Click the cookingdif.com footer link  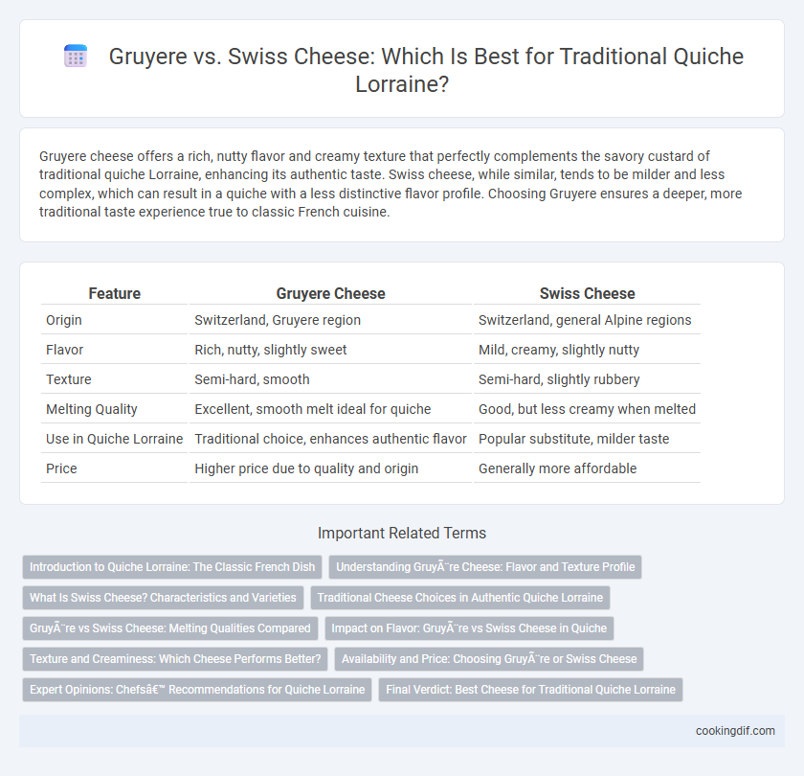click(735, 731)
